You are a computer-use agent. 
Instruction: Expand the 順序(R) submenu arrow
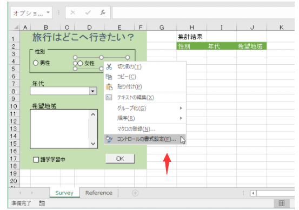(181, 118)
